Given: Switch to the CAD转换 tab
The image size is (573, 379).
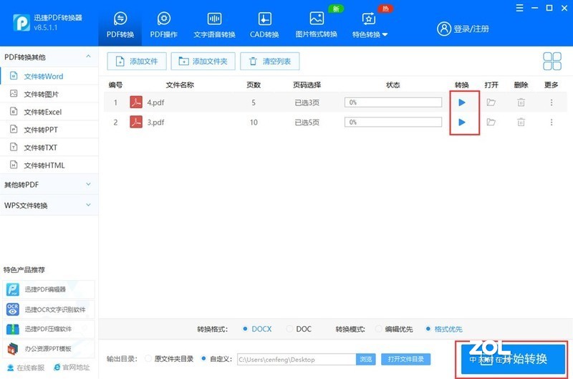Looking at the screenshot, I should 264,25.
